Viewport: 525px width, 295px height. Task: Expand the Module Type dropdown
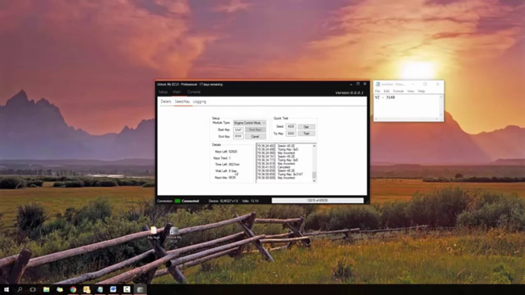tap(249, 123)
